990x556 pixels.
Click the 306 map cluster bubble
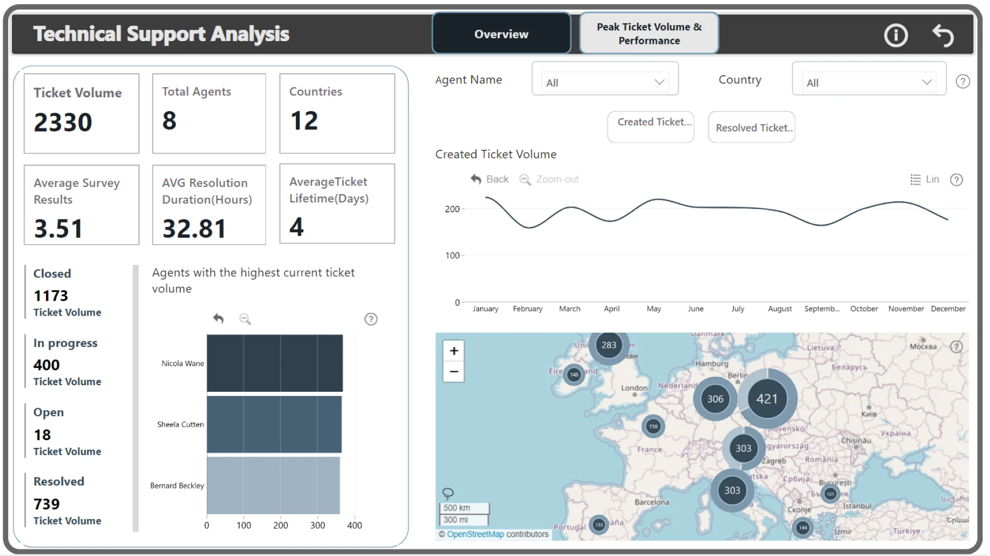point(715,398)
